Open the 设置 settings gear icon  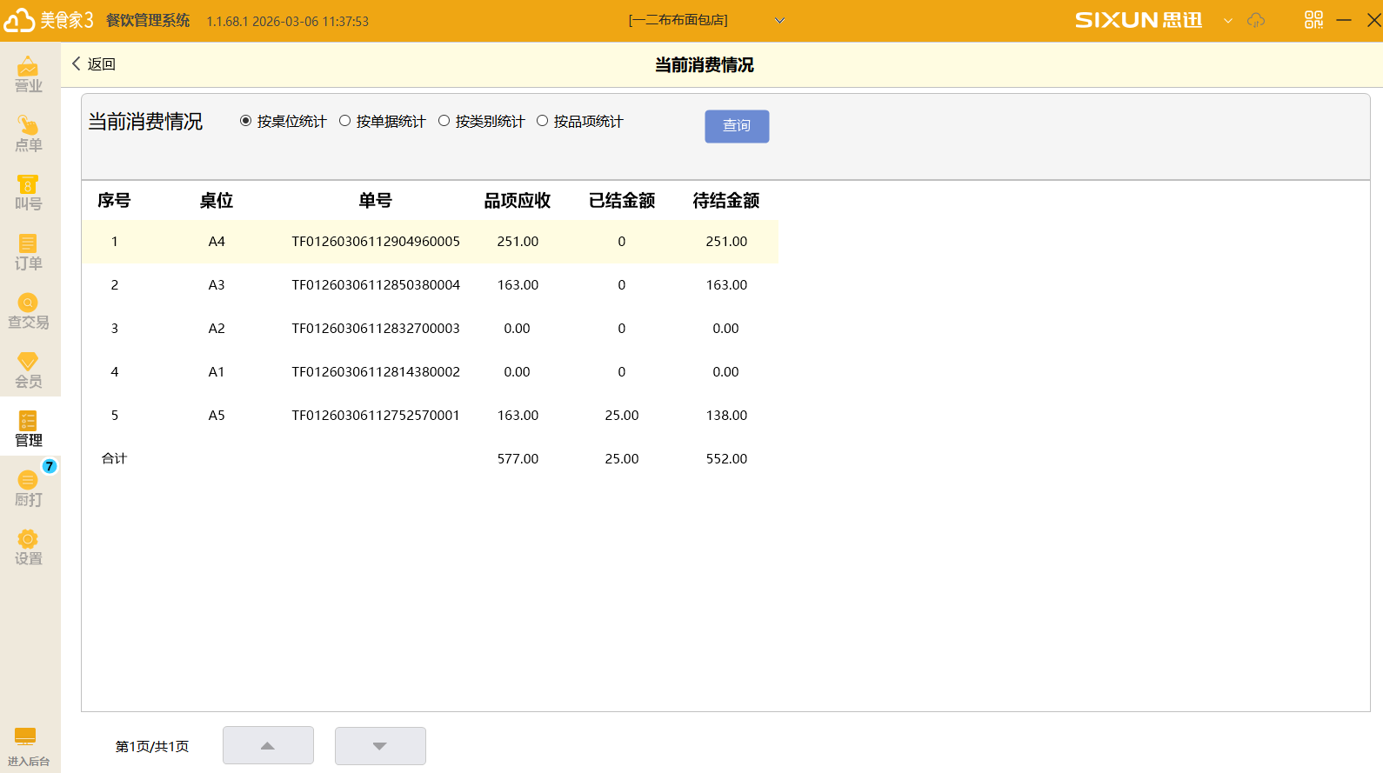28,547
